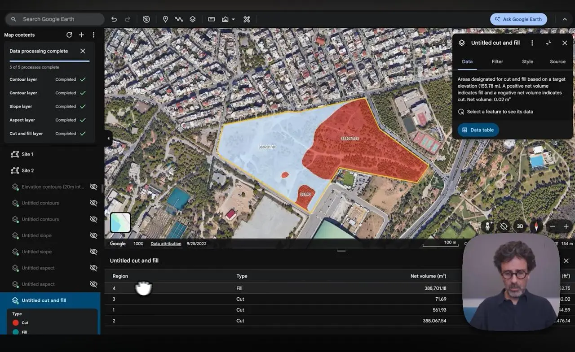This screenshot has height=352, width=575.
Task: Click the Ask Google Earth button
Action: 518,19
